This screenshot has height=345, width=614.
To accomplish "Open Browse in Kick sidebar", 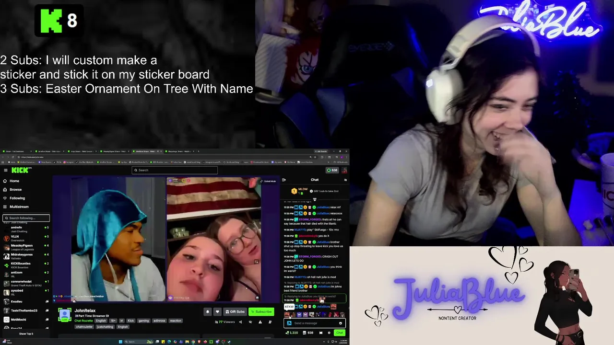I will [12, 189].
